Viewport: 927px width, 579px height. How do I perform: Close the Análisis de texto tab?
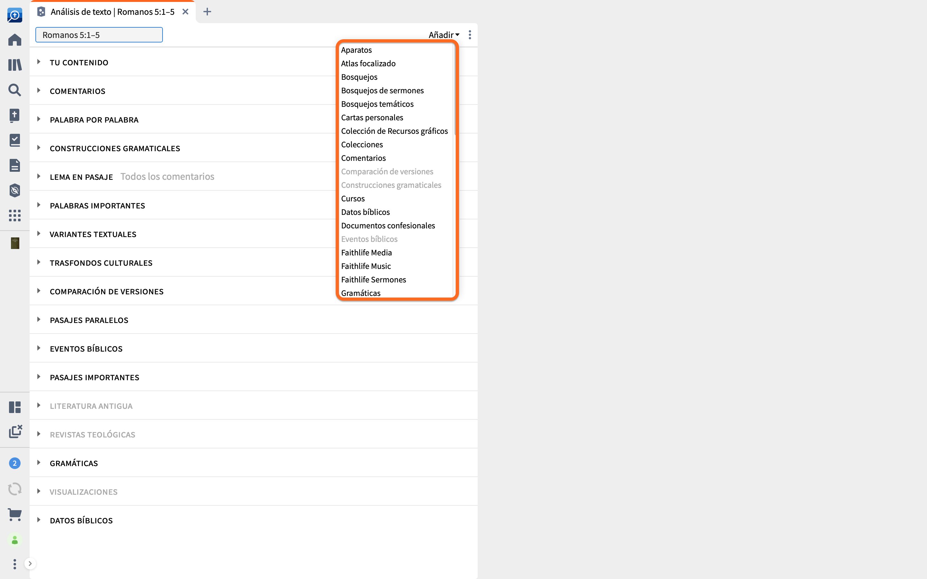(185, 12)
